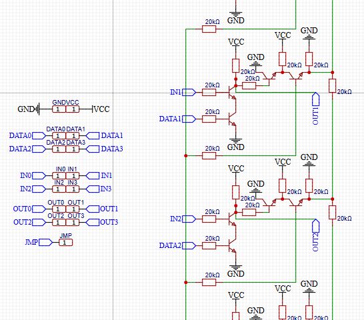Select the DATA3 net port
This screenshot has width=364, height=320.
pos(93,149)
